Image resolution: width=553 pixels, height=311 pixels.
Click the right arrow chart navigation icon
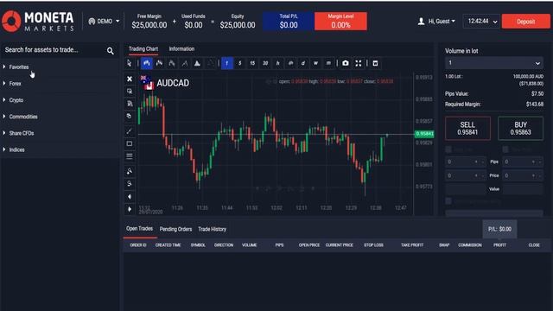tap(130, 209)
